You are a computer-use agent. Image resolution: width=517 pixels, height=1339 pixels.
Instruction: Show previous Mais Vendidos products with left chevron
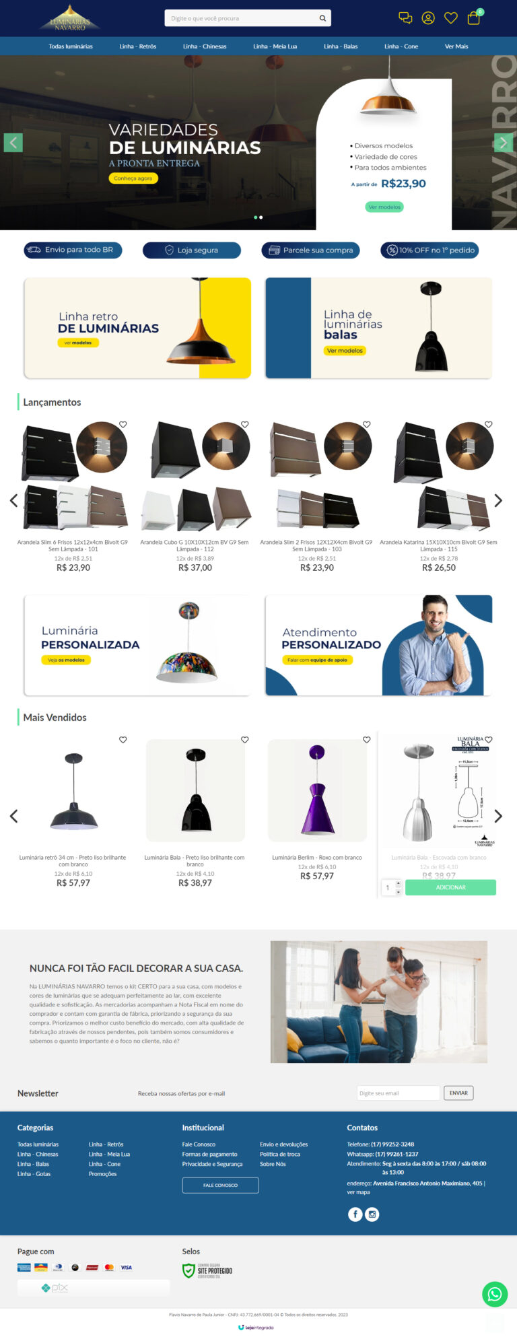(13, 816)
